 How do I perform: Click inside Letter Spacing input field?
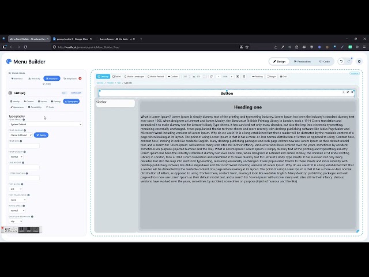click(24, 178)
